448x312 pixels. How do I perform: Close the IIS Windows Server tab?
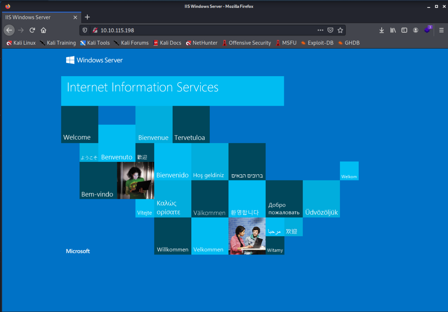pos(75,17)
